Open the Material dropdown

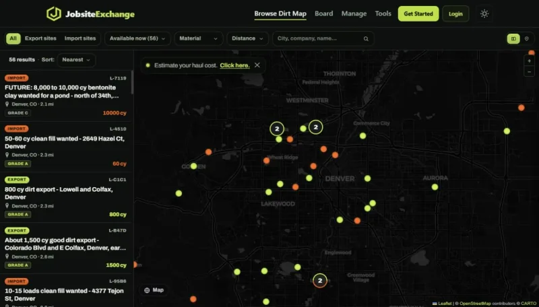click(x=198, y=38)
